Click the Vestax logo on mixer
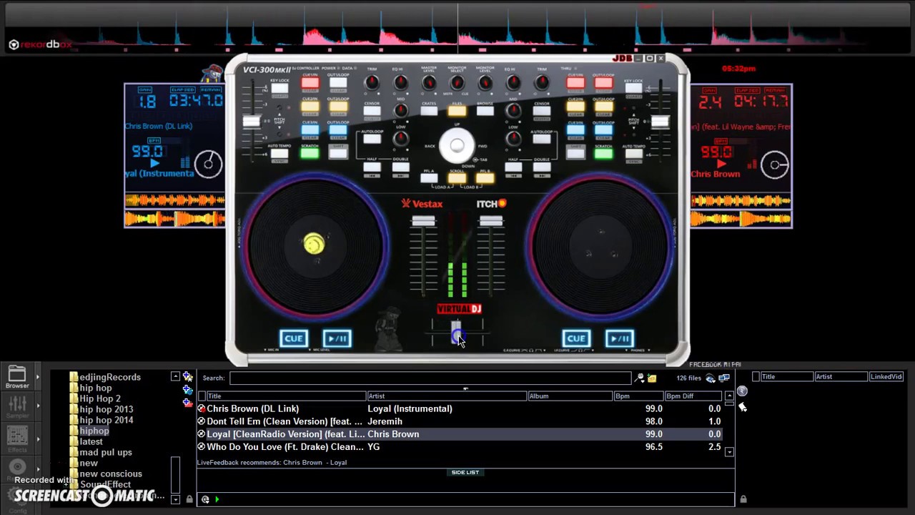 422,204
